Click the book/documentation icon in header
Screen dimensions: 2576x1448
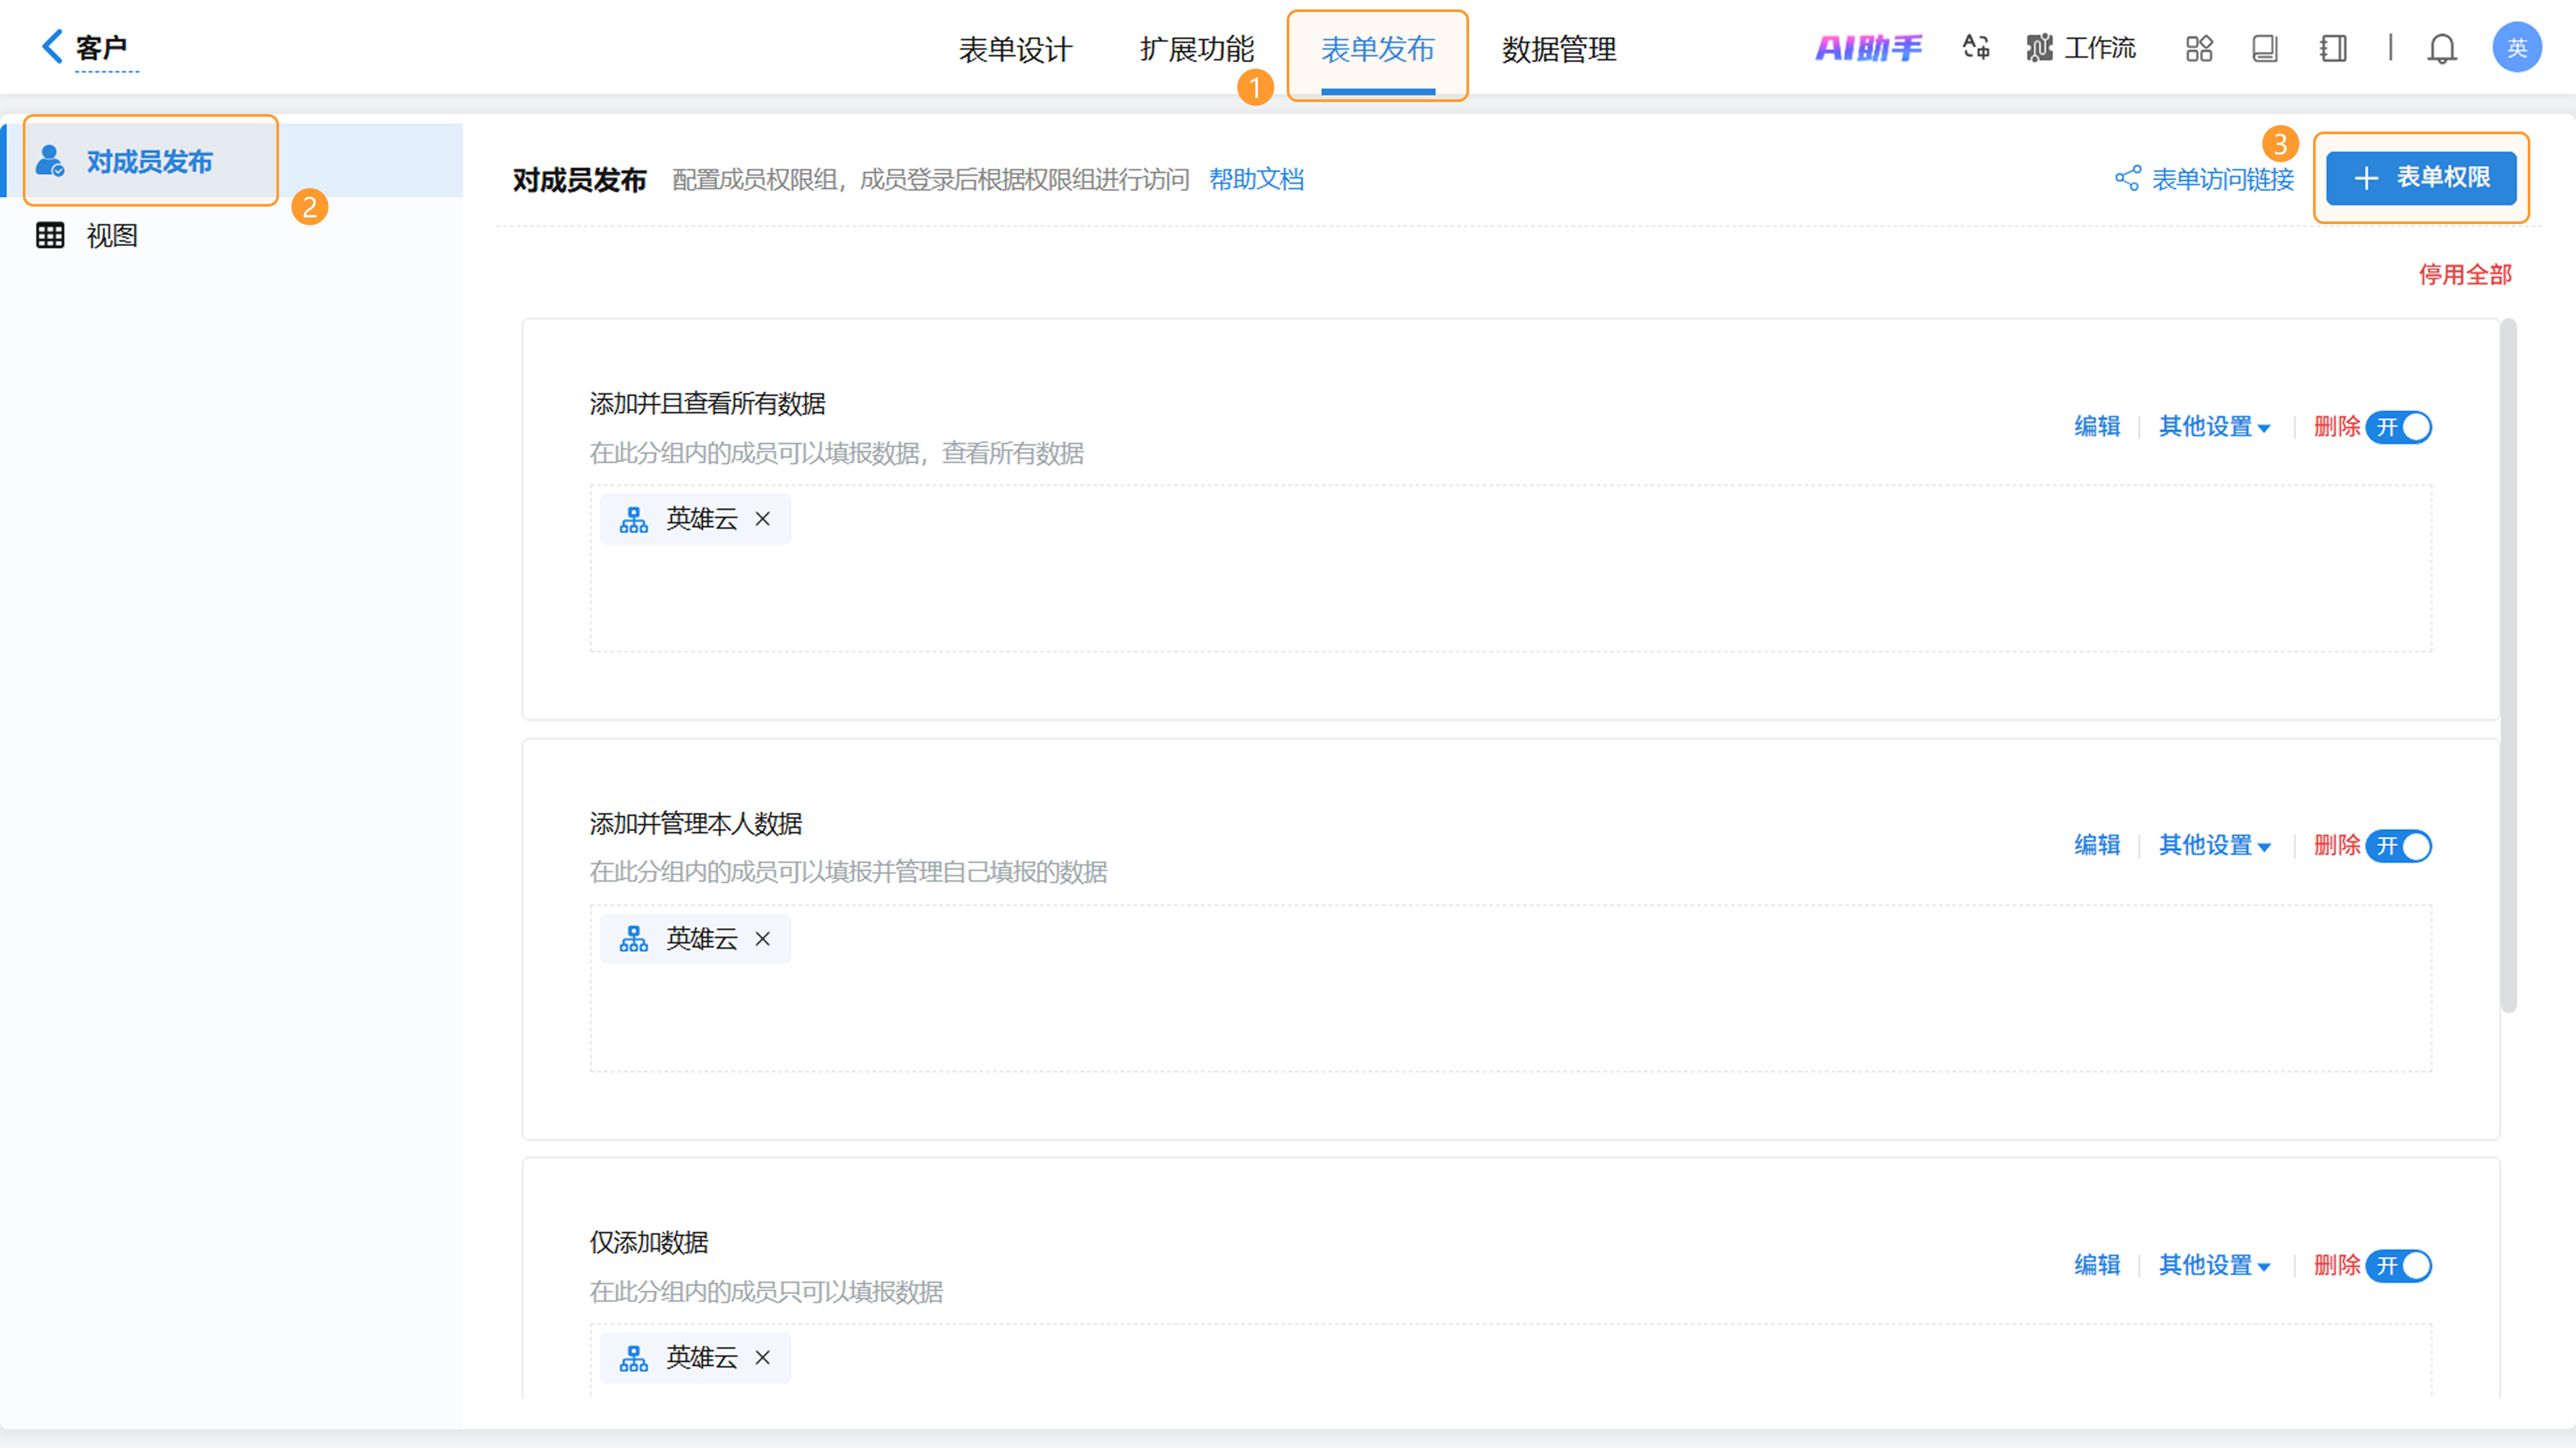coord(2265,48)
